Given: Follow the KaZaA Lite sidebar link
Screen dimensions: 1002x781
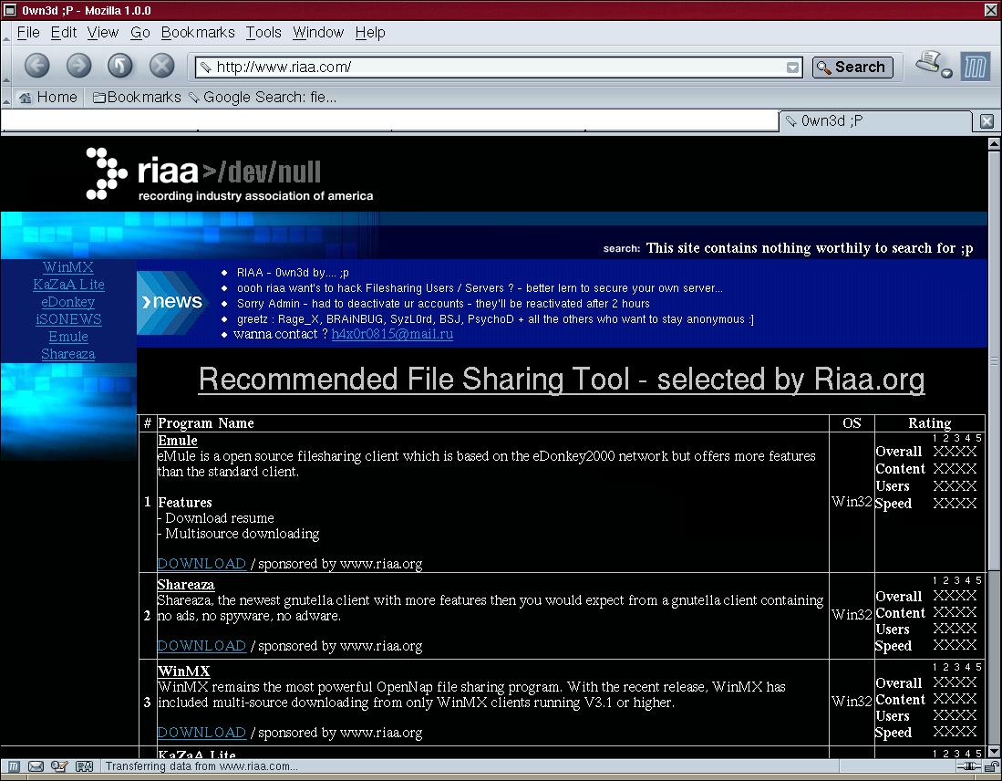Looking at the screenshot, I should point(68,285).
